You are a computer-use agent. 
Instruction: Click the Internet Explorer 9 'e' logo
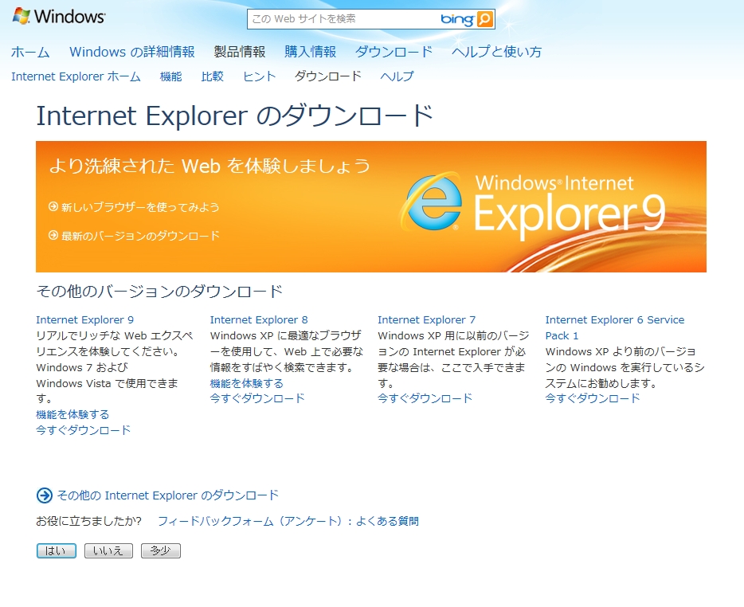433,202
